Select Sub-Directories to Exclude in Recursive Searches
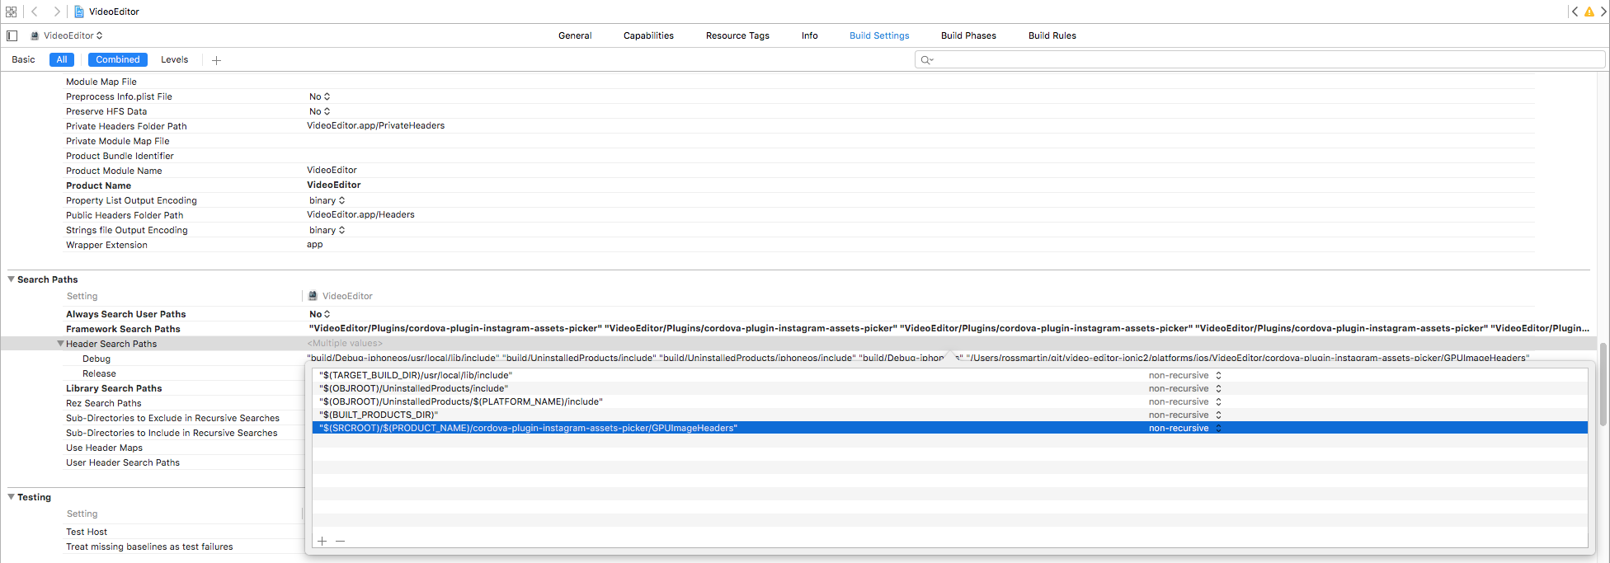Screen dimensions: 1610x563 (x=172, y=418)
